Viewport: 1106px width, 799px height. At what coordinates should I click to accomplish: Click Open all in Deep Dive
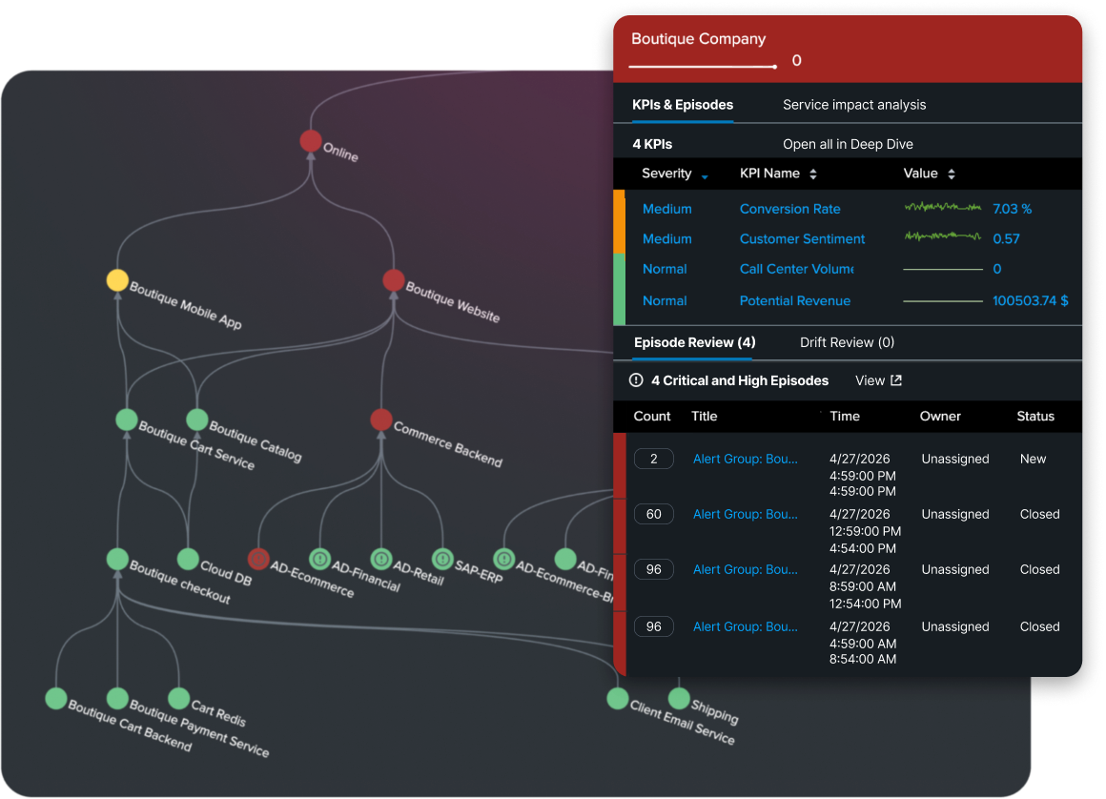tap(848, 144)
